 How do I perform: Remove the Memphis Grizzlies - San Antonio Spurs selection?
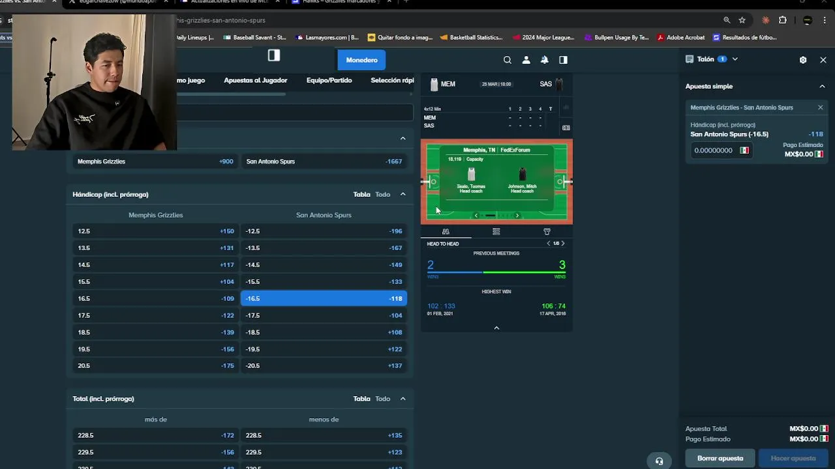coord(820,107)
